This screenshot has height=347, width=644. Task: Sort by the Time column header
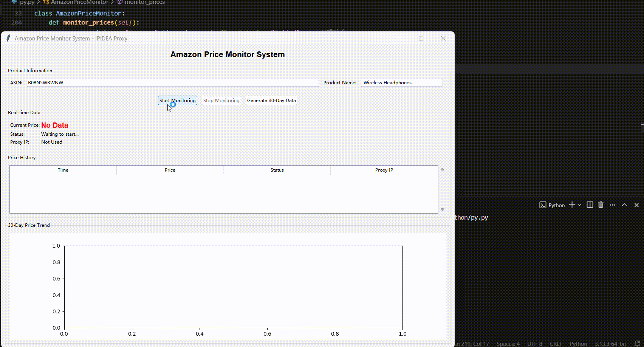coord(63,170)
